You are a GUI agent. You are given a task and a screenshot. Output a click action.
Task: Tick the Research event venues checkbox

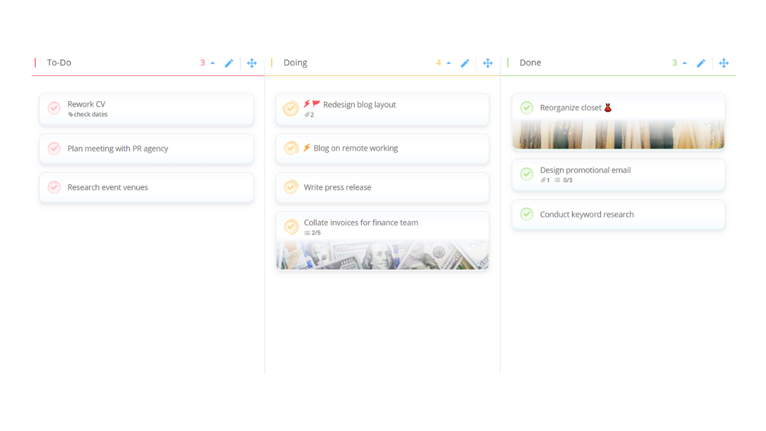54,187
